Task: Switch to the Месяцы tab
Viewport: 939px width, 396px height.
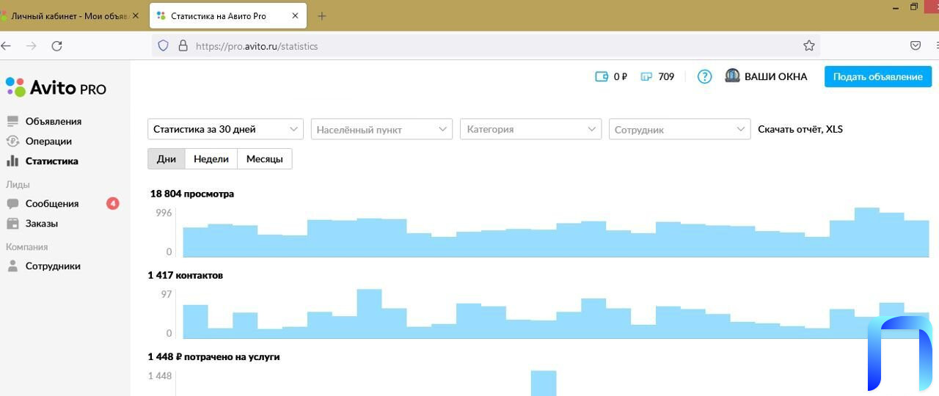Action: click(265, 159)
